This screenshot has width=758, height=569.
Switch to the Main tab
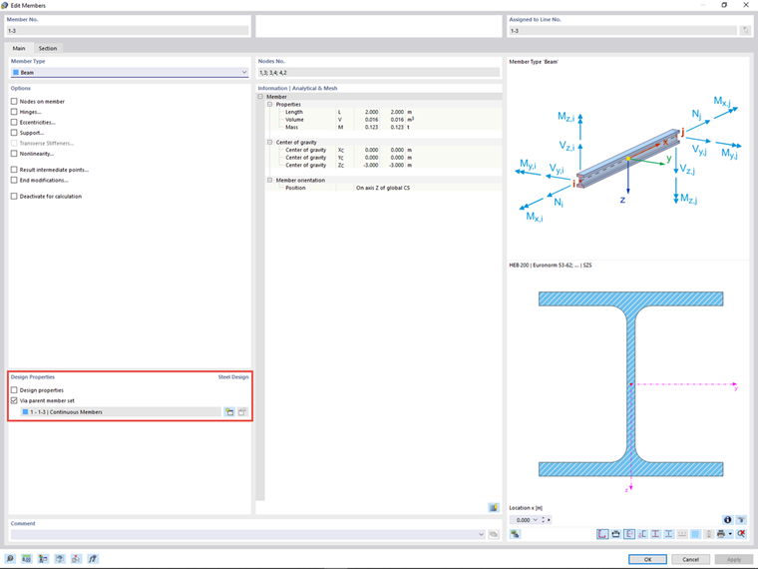[x=19, y=48]
